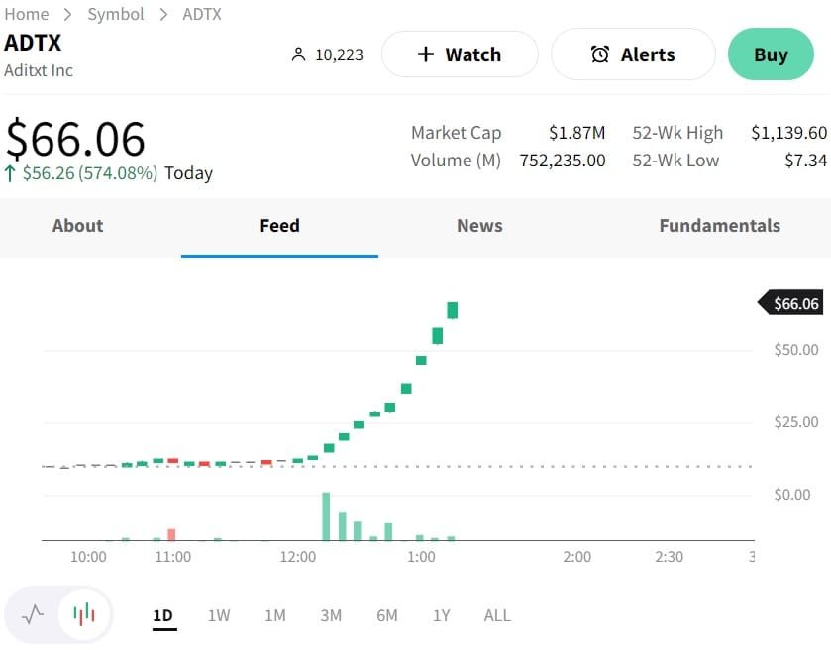Viewport: 831px width, 650px height.
Task: Click the alarm clock Alerts icon
Action: (600, 54)
